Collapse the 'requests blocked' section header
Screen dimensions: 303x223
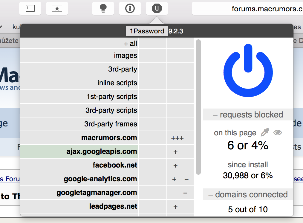248,115
